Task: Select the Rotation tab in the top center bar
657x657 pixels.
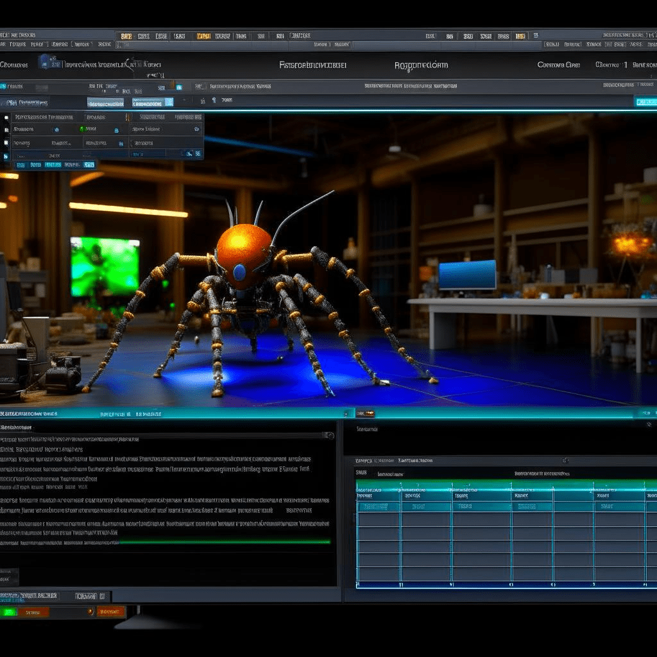Action: click(420, 65)
